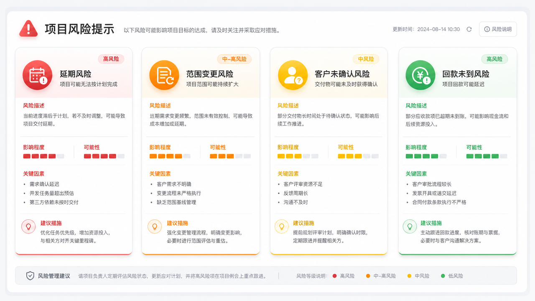Click 项目回款可能延迟 subtitle
Viewport: 535px width, 301px height.
pyautogui.click(x=464, y=84)
